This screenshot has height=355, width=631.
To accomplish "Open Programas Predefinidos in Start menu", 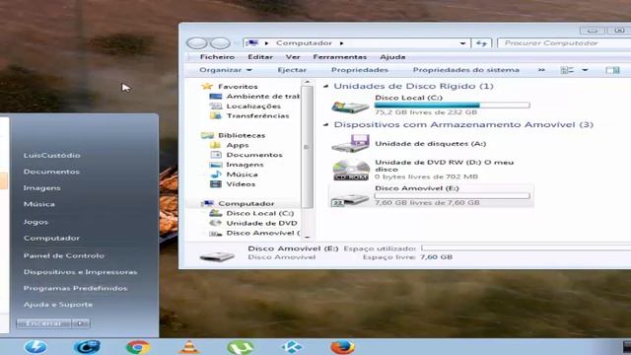I will click(x=75, y=288).
